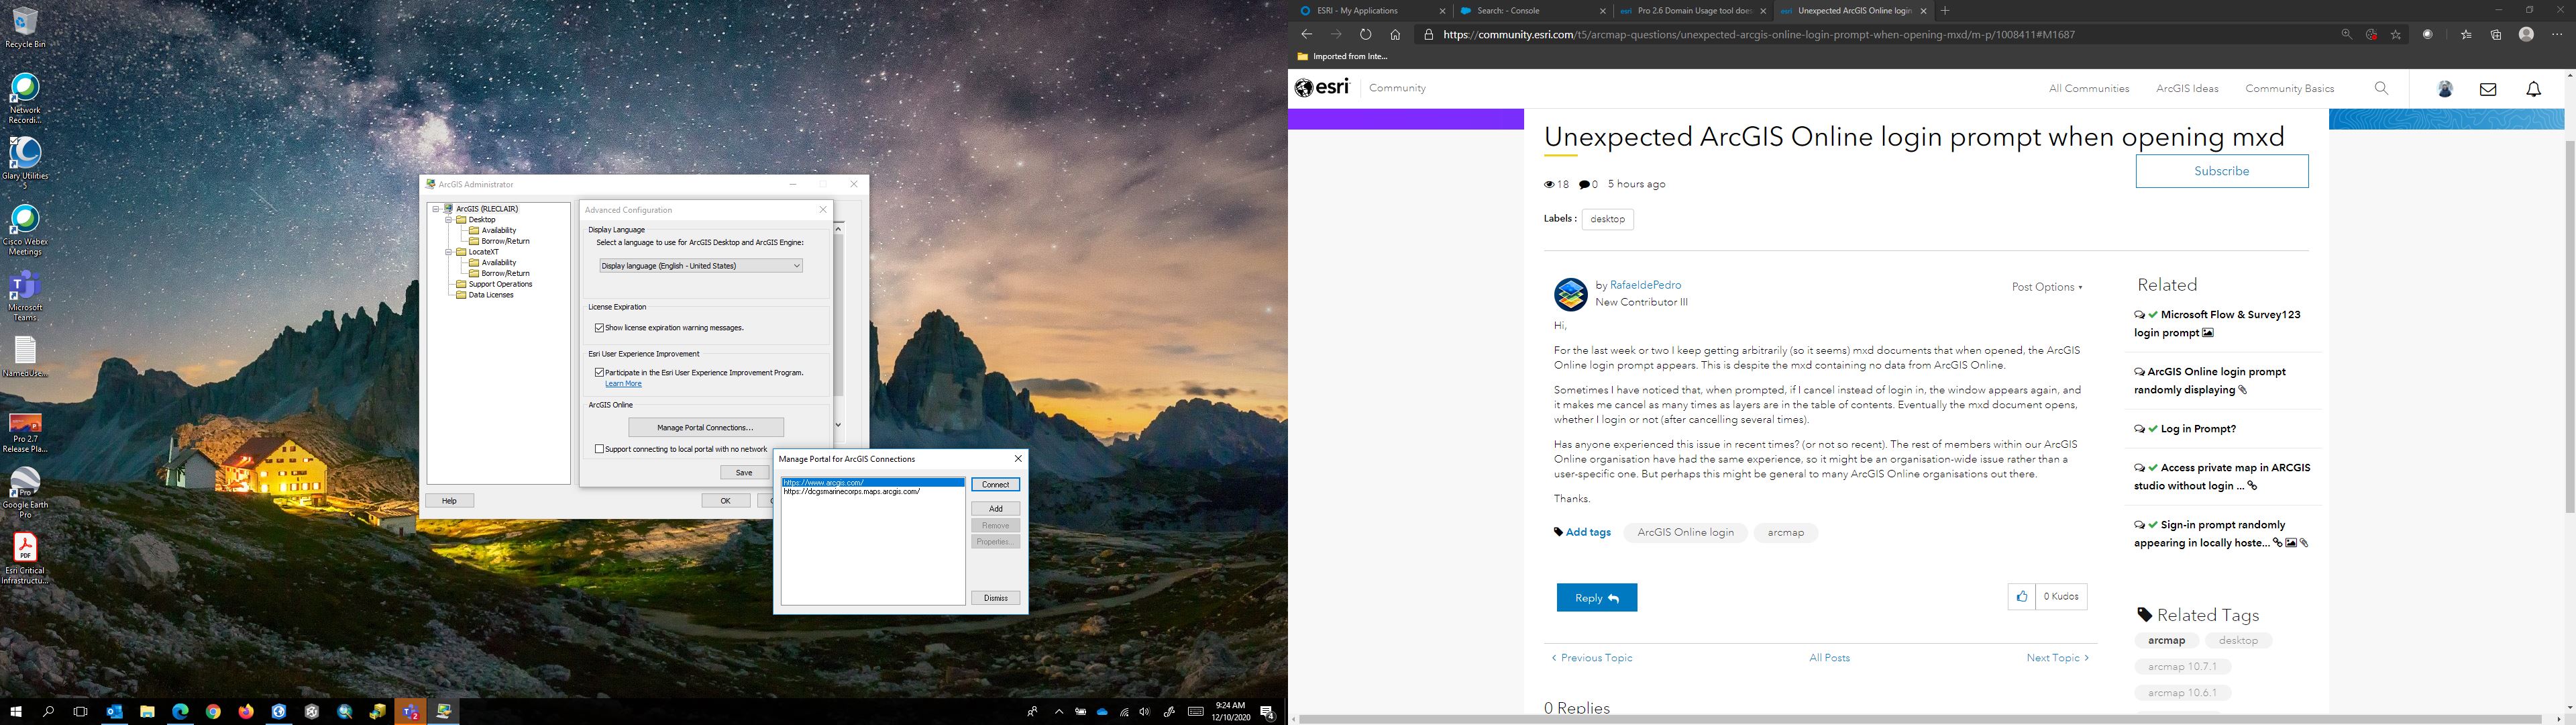Open the browser Collections icon
The width and height of the screenshot is (2576, 725).
[x=2496, y=34]
